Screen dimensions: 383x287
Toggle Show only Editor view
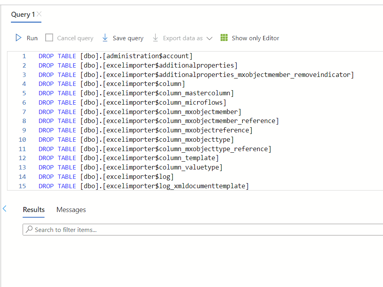pyautogui.click(x=255, y=38)
